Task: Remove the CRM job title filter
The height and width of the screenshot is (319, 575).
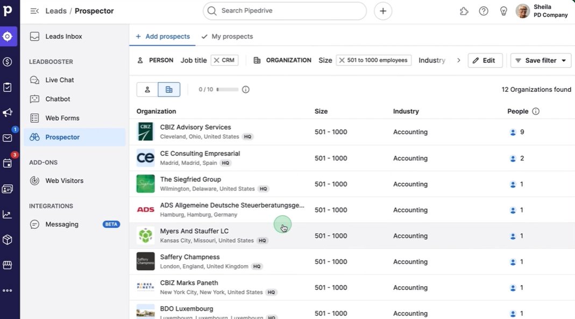Action: coord(217,61)
